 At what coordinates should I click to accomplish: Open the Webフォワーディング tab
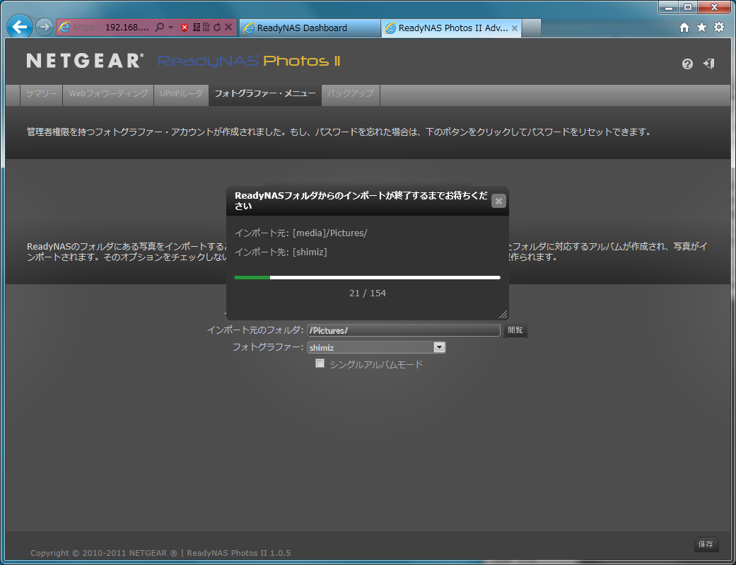click(108, 94)
